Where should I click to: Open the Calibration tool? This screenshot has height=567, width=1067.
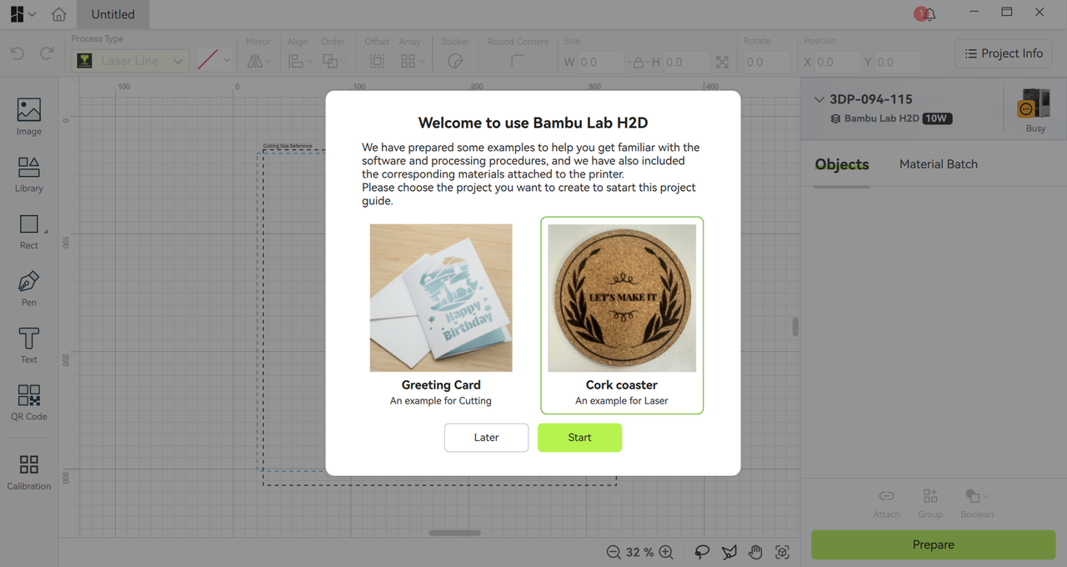(x=28, y=472)
